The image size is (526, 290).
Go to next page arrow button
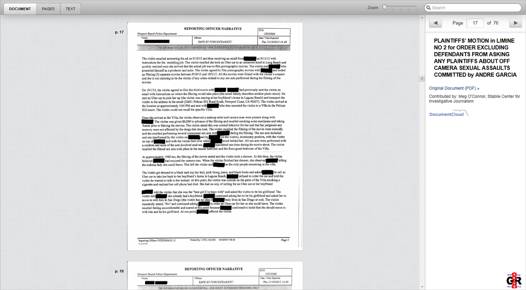[515, 23]
